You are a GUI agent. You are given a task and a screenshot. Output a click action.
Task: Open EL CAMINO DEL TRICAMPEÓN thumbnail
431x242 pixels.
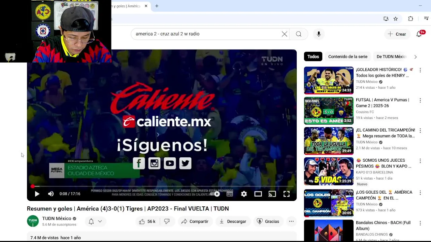(x=329, y=141)
